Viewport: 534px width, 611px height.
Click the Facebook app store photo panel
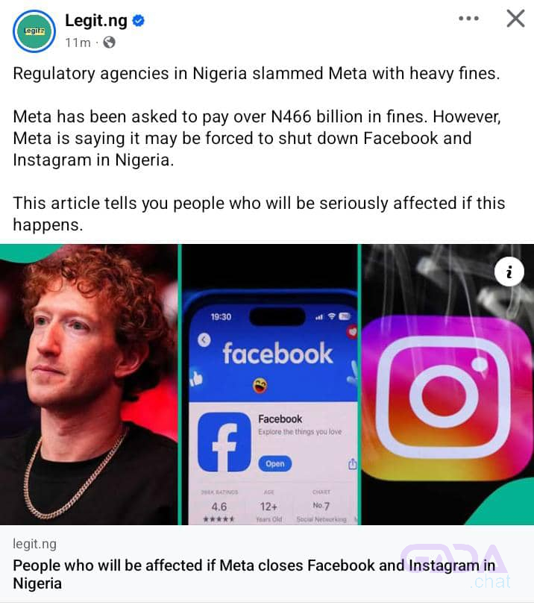click(269, 385)
